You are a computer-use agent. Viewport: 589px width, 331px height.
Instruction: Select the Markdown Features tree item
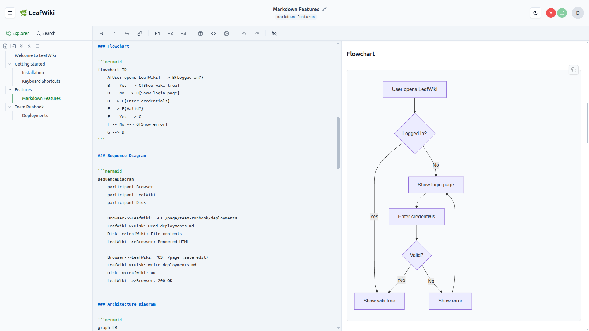point(41,98)
